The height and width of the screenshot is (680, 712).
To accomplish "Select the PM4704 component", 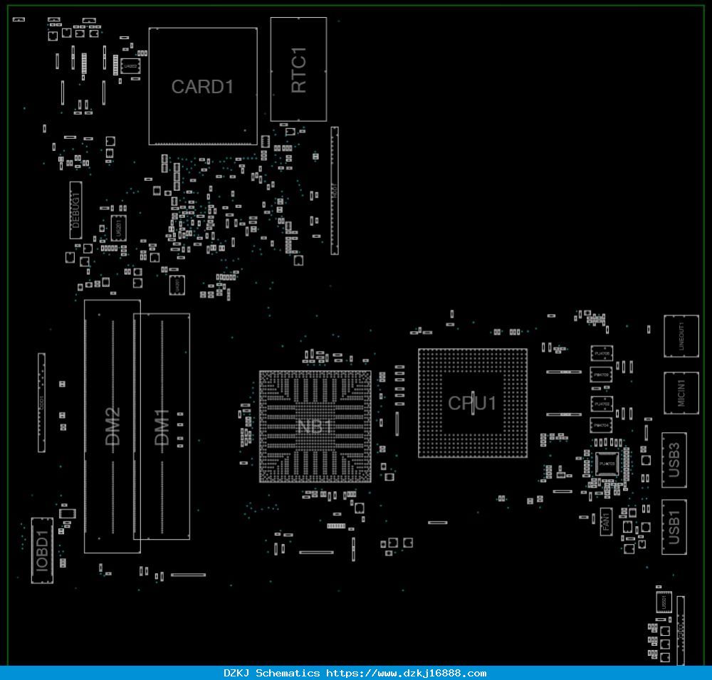I will [602, 425].
